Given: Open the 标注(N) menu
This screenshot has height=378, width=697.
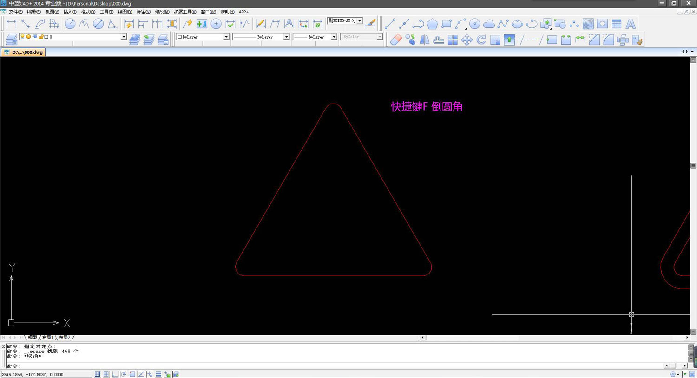Looking at the screenshot, I should tap(143, 12).
